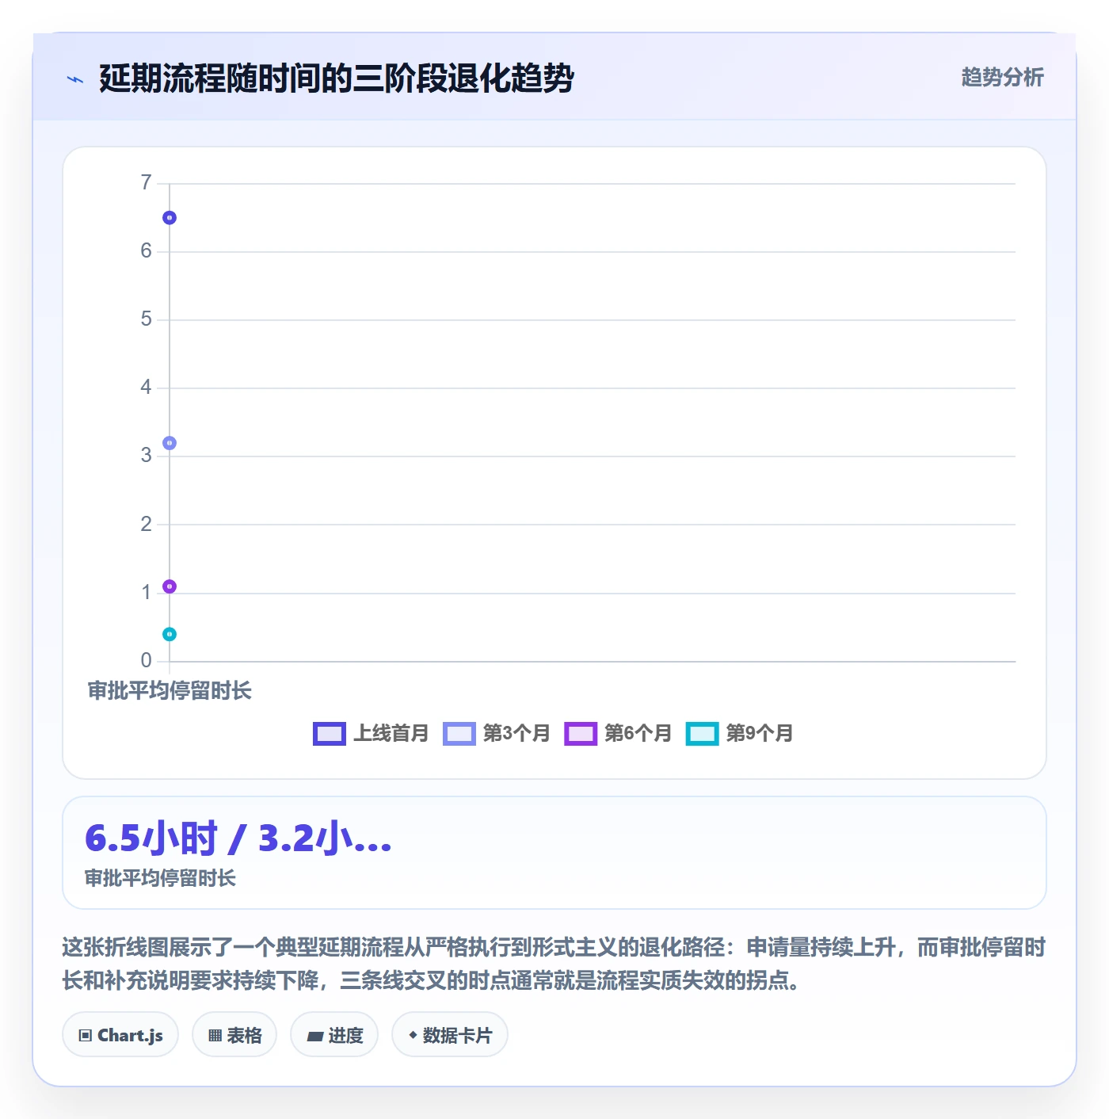Screen dimensions: 1109x1119
Task: Click the y-axis value 0
Action: (146, 660)
